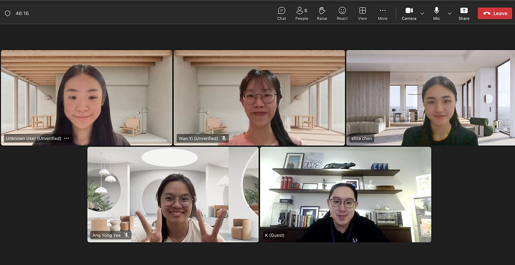Image resolution: width=515 pixels, height=265 pixels.
Task: Select the Unknown User video tile
Action: pos(86,98)
